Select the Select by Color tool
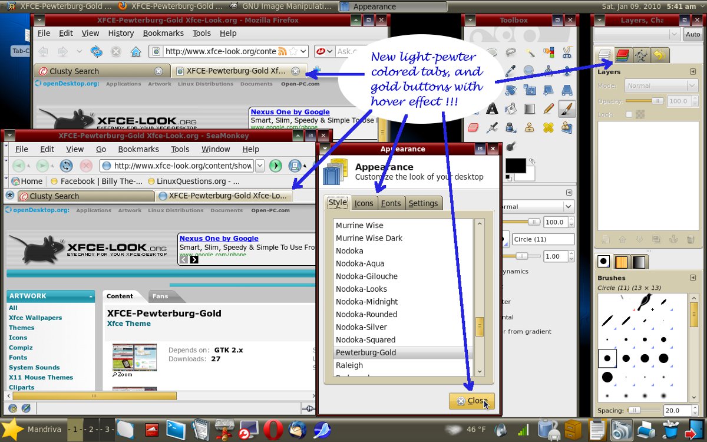The width and height of the screenshot is (707, 442). click(x=549, y=52)
